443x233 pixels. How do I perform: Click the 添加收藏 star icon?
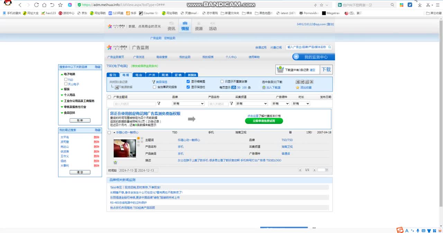(297, 87)
